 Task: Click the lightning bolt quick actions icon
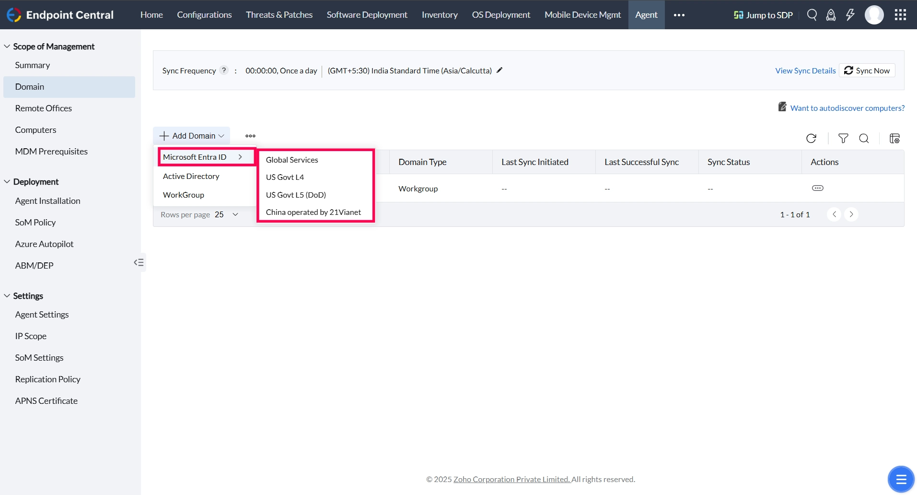(850, 15)
